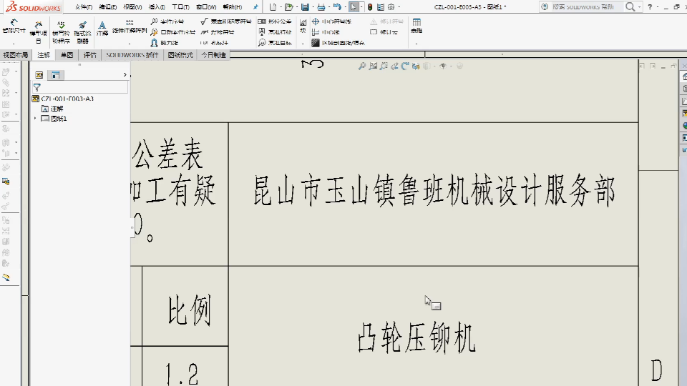Screen dimensions: 687x386
Task: Add a Magnetic Line
Action: pyautogui.click(x=165, y=43)
